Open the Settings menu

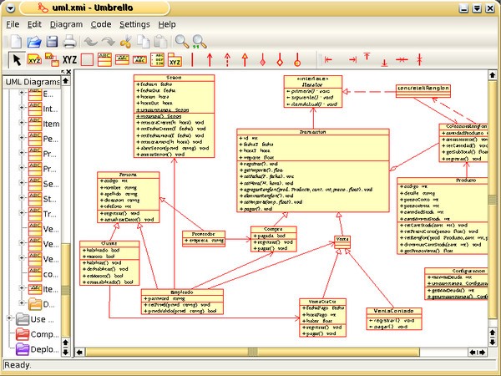pos(134,24)
